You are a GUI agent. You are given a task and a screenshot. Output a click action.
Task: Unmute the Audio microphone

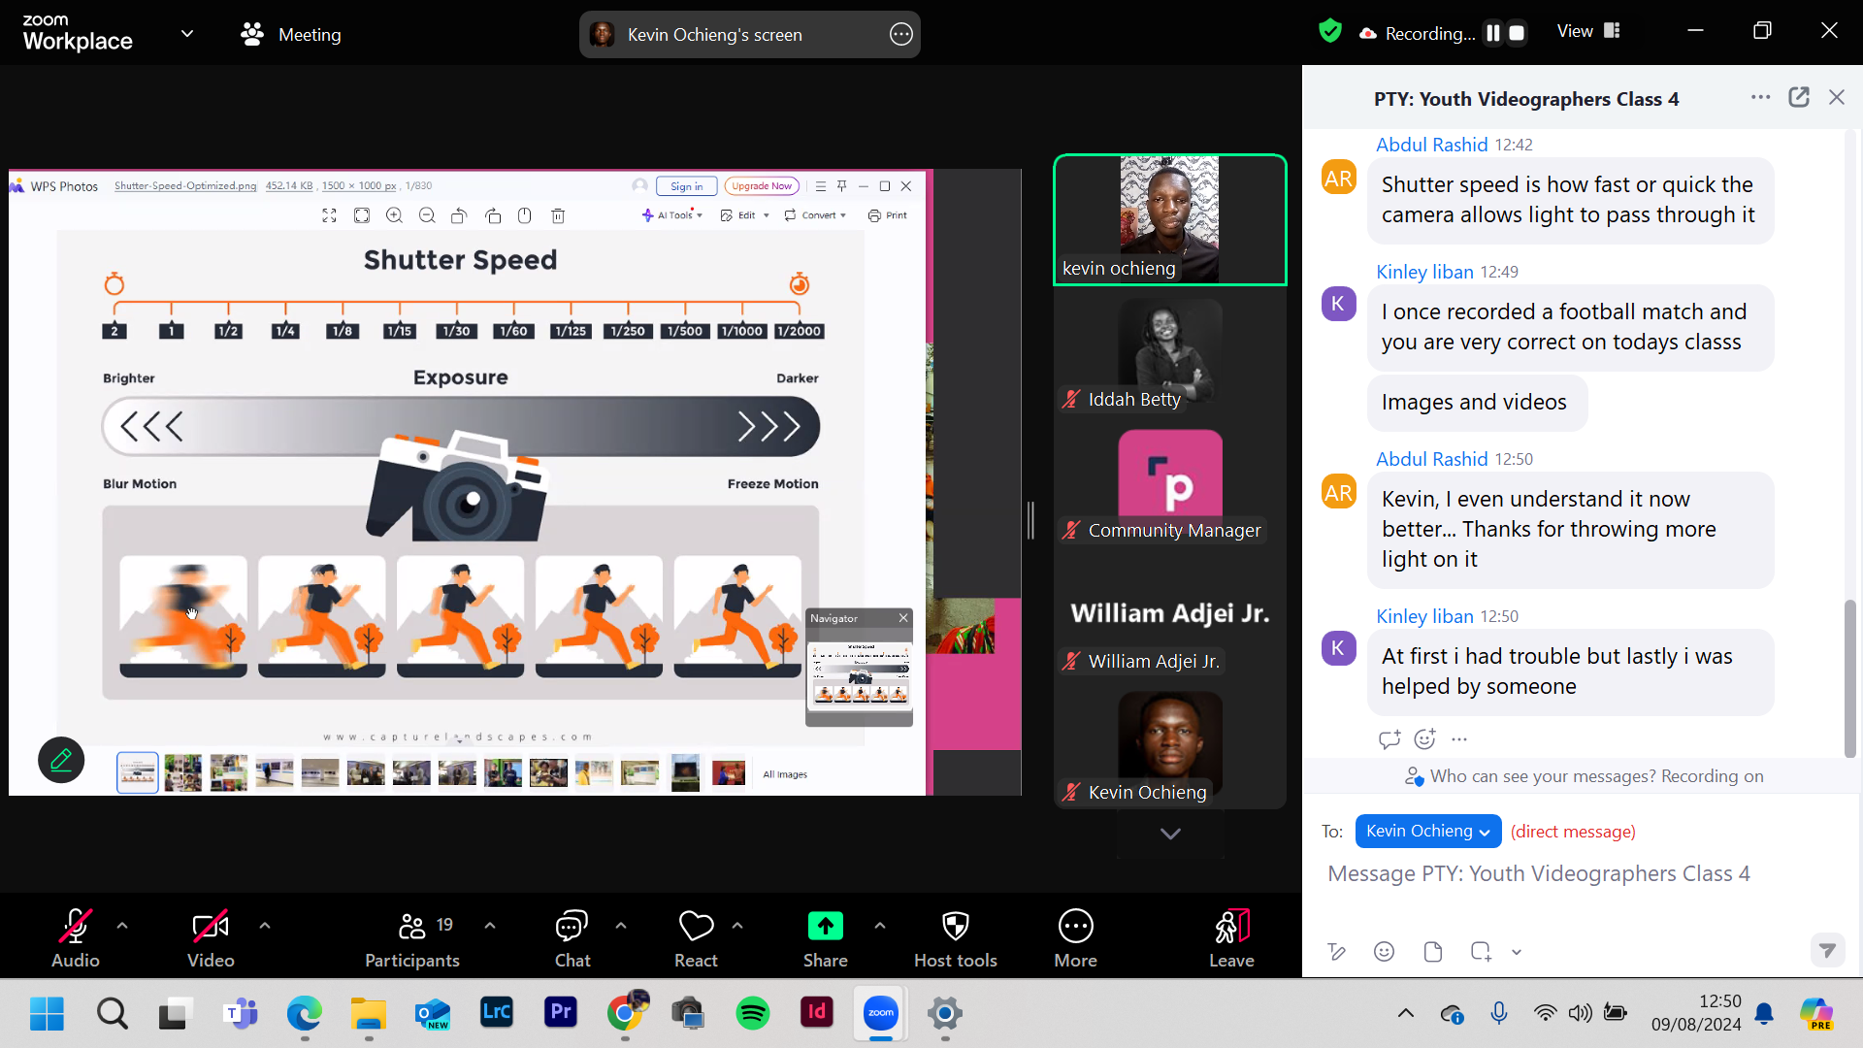(x=75, y=937)
